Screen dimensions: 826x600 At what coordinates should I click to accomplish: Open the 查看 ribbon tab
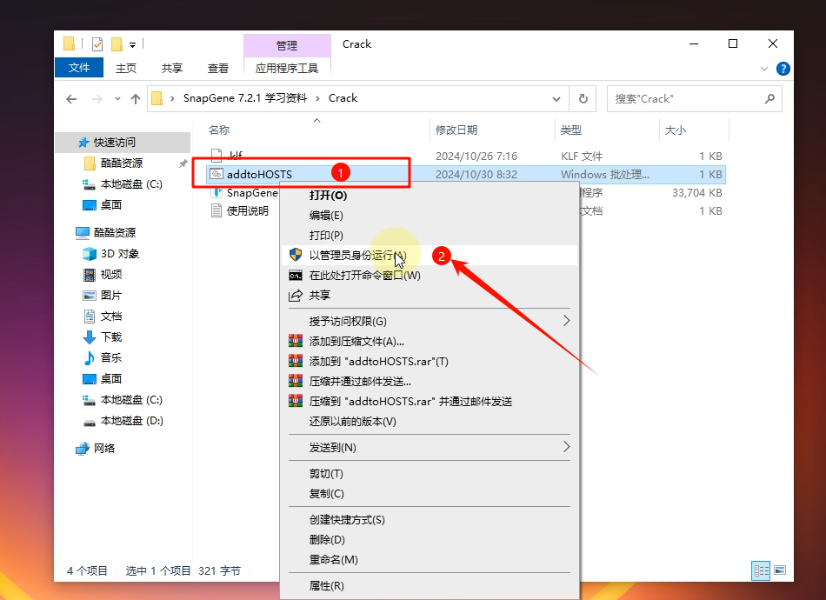(x=218, y=68)
